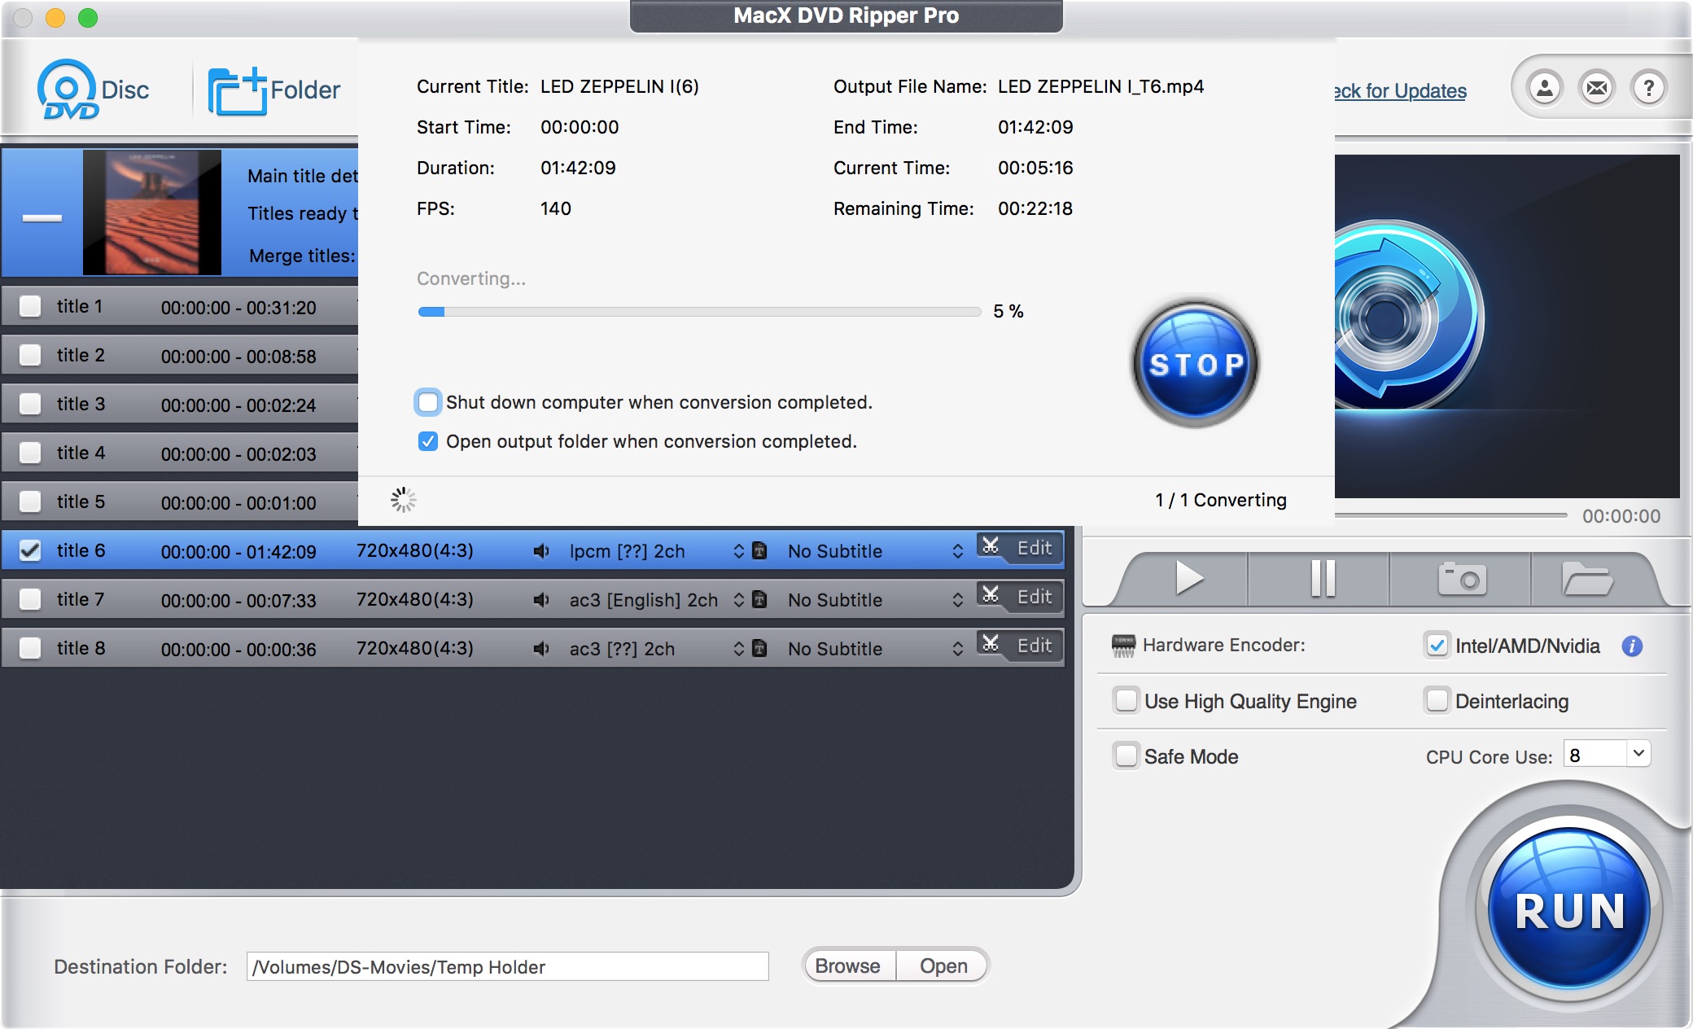This screenshot has height=1029, width=1693.
Task: Click the Destination Folder path field
Action: (x=505, y=967)
